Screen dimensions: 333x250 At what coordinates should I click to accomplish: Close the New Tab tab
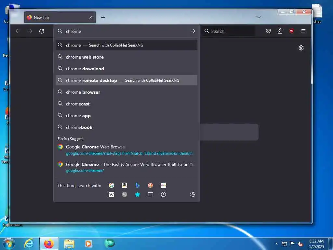click(x=91, y=17)
